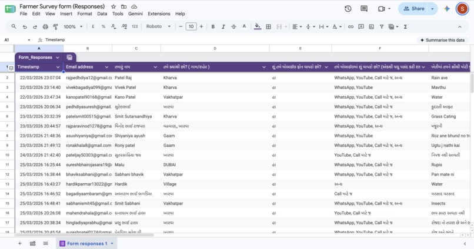Screen dimensions: 474x249
Task: Create a filter
Action: (382, 26)
